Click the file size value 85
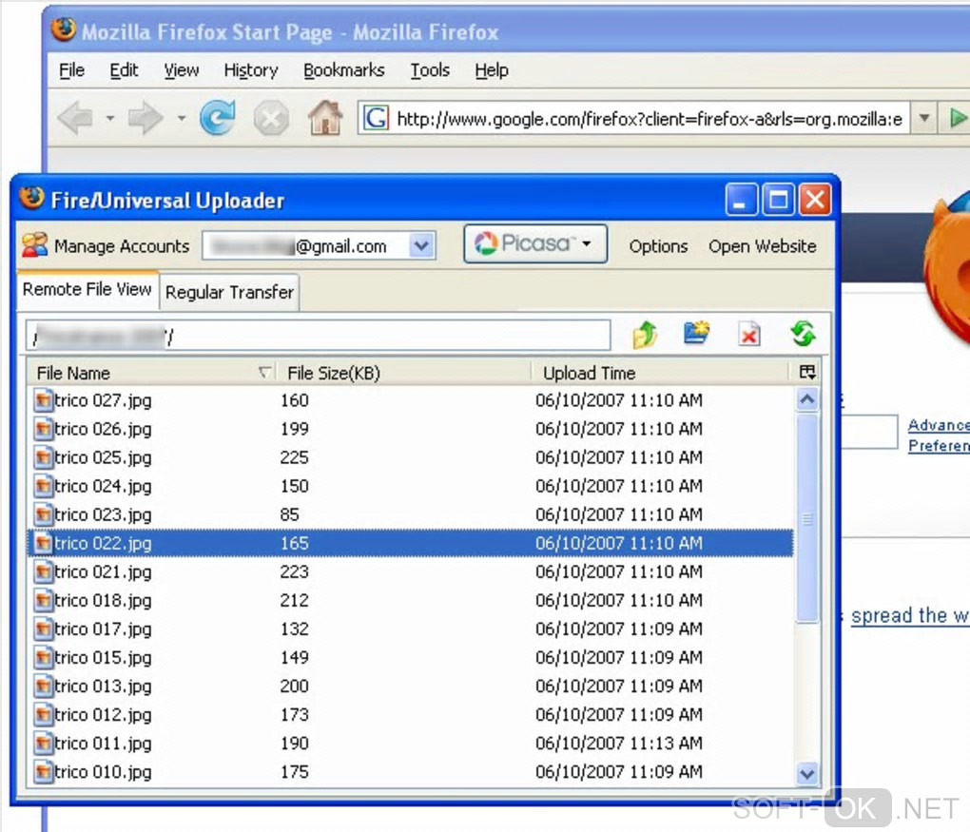Image resolution: width=970 pixels, height=832 pixels. [x=289, y=514]
